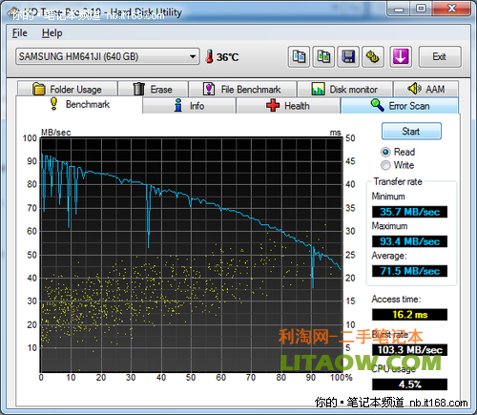
Task: Open options via the gears icon
Action: (373, 57)
